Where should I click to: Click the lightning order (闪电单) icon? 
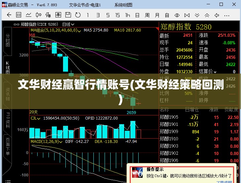48,15
